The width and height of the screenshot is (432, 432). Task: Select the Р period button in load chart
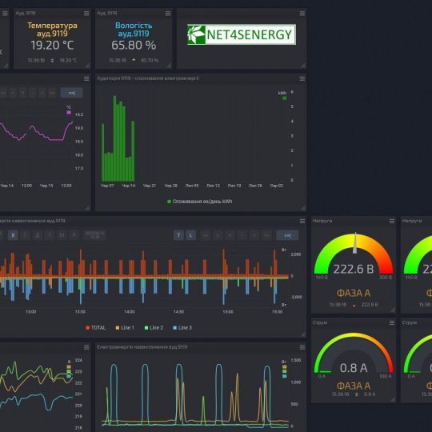(74, 235)
